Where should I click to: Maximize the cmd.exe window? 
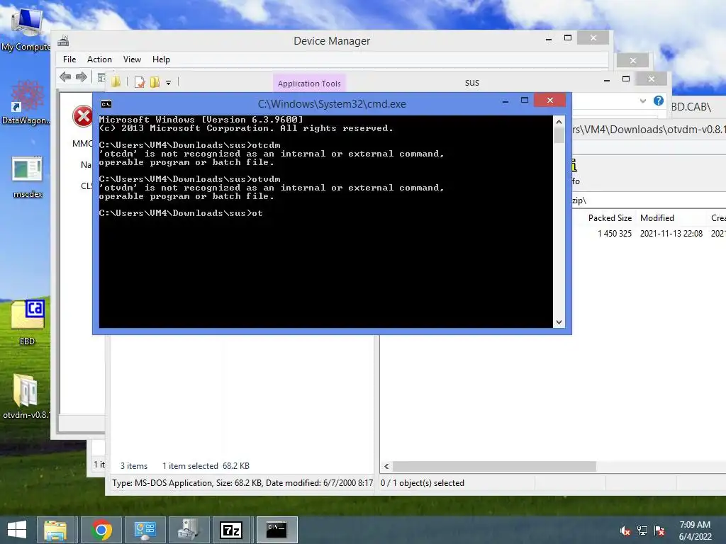click(525, 101)
